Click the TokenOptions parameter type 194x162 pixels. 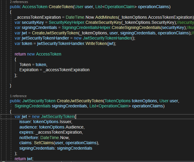(118, 101)
